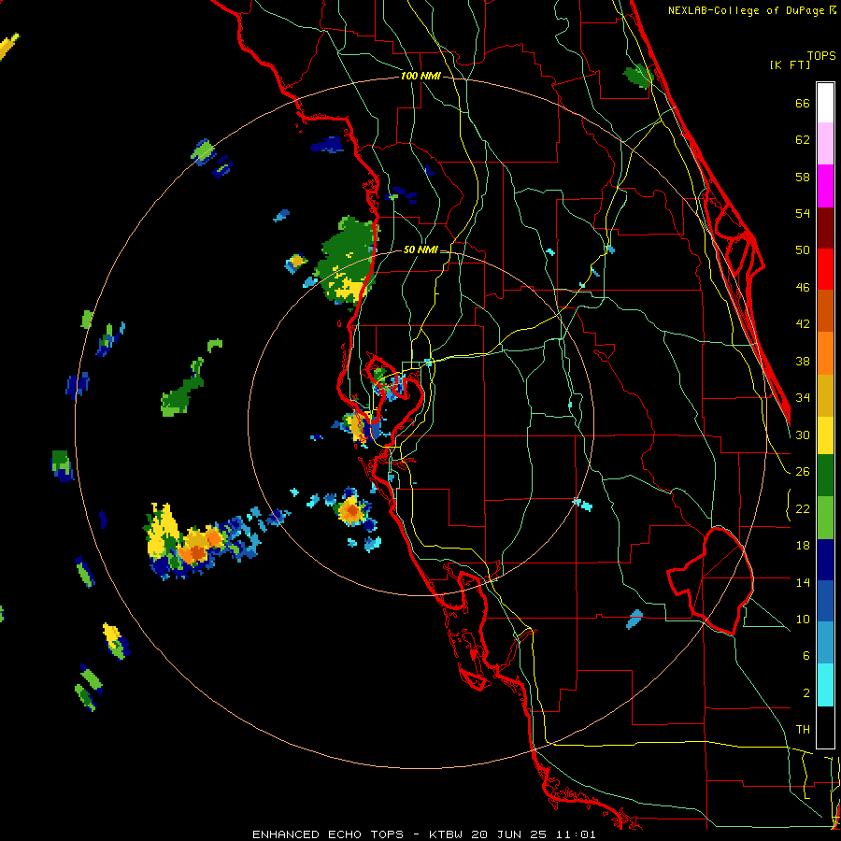Pick the navy blue legend swatch
This screenshot has width=841, height=841.
[x=825, y=560]
